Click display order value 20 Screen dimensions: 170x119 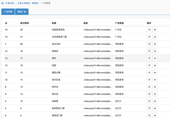point(21,44)
